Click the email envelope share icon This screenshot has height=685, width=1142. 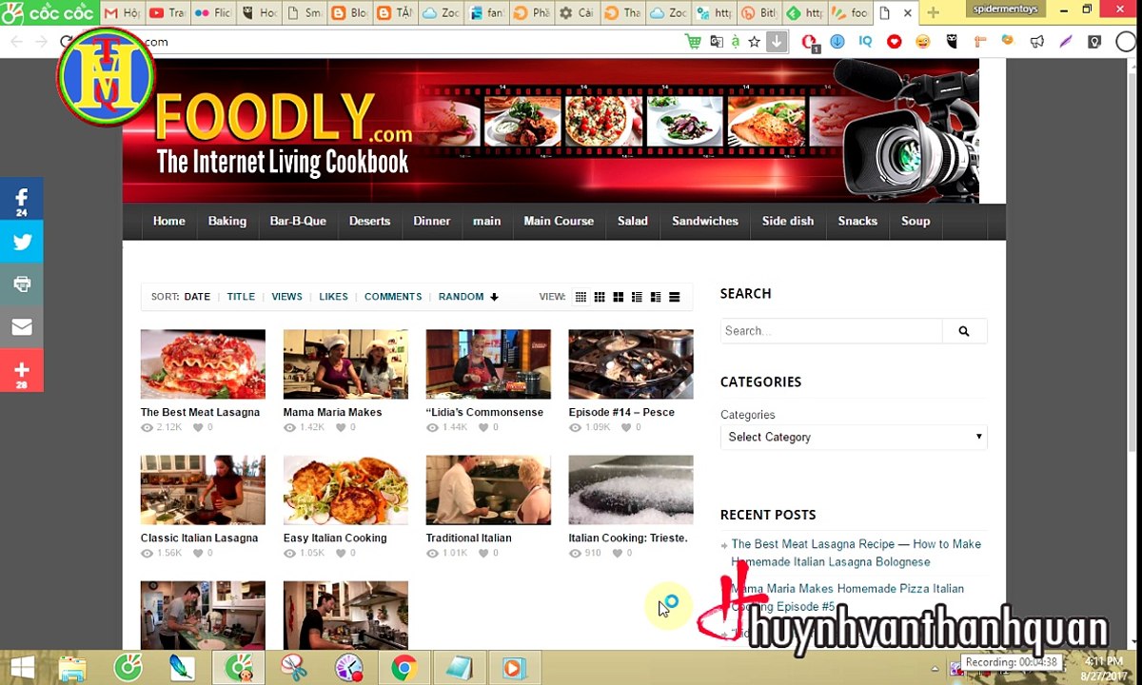point(21,327)
